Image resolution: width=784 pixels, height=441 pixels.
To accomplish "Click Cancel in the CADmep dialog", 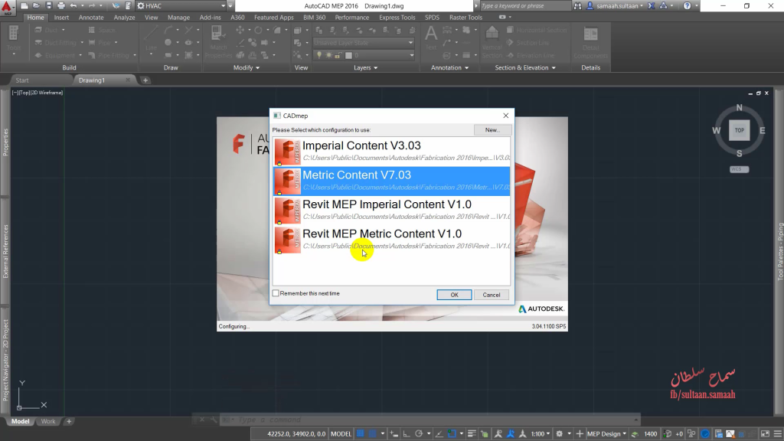I will coord(491,295).
